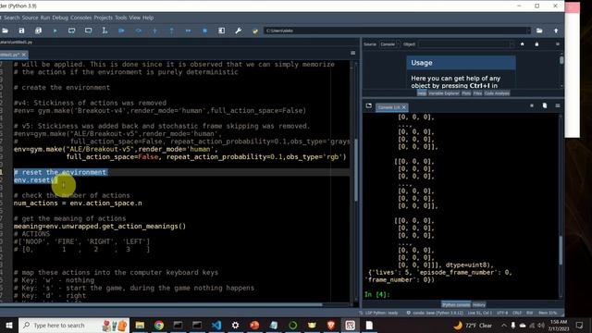This screenshot has height=333, width=592.
Task: Open the PYTHONPATH manager Python icon
Action: 255,31
